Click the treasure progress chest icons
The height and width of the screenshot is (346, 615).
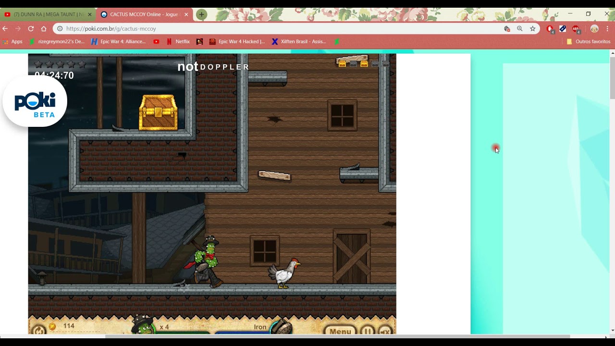point(363,63)
